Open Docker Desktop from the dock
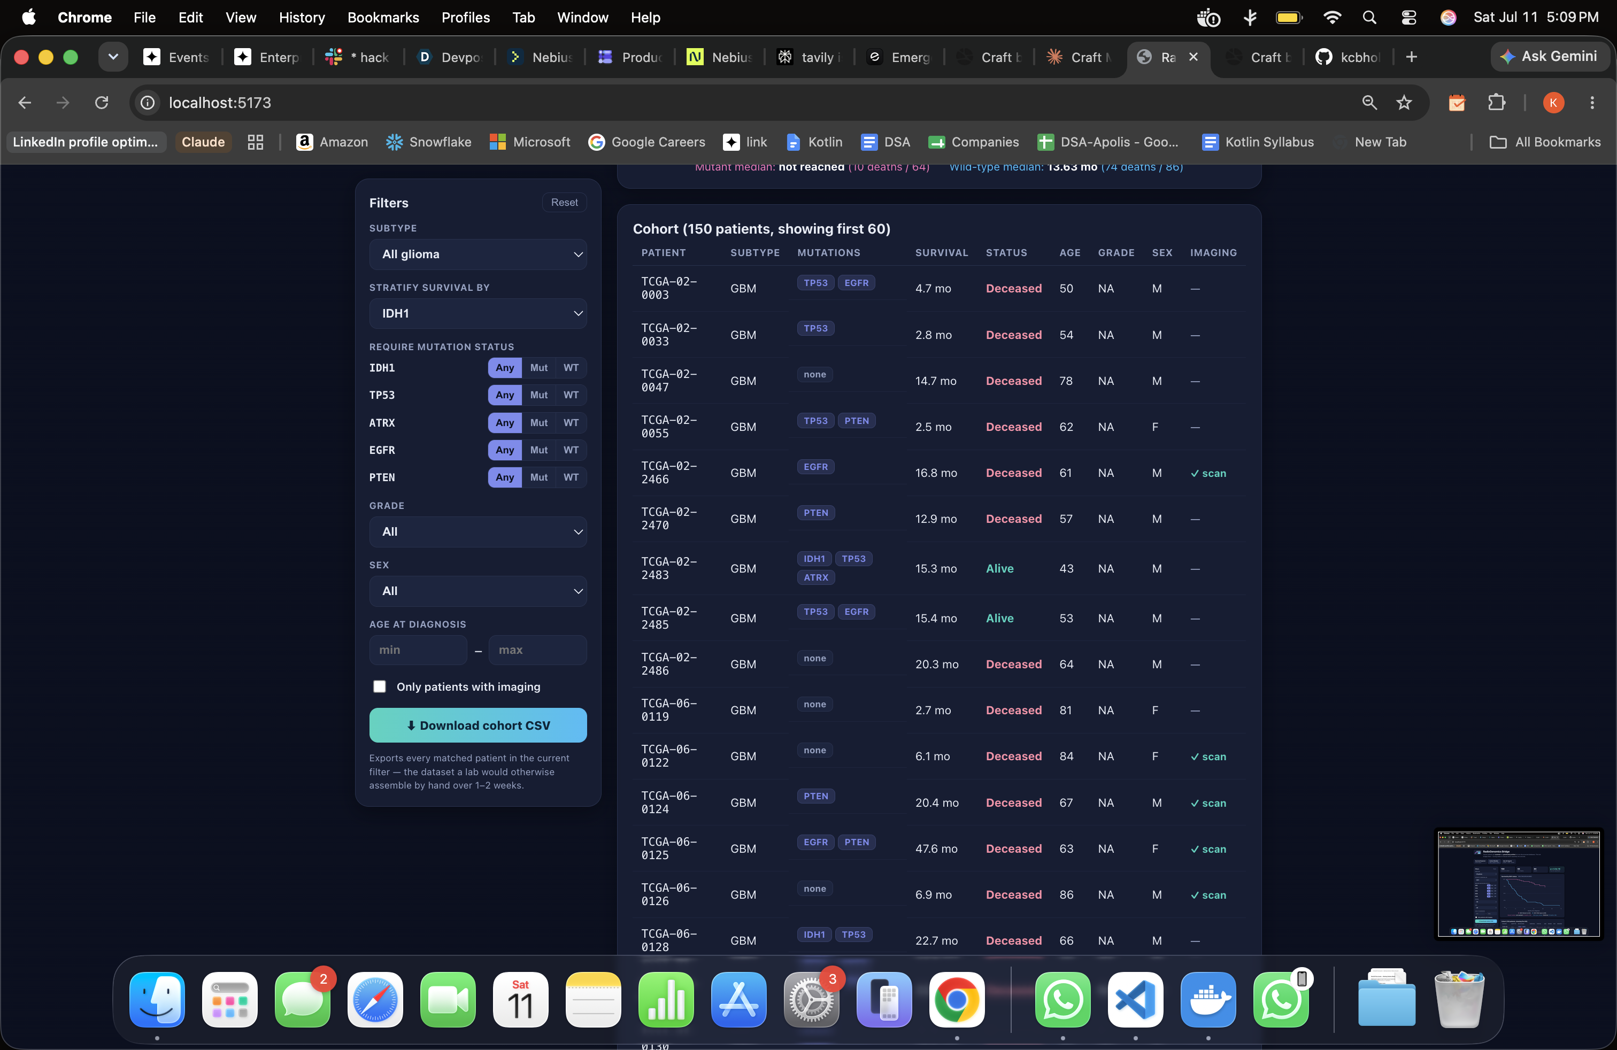1617x1050 pixels. coord(1208,999)
